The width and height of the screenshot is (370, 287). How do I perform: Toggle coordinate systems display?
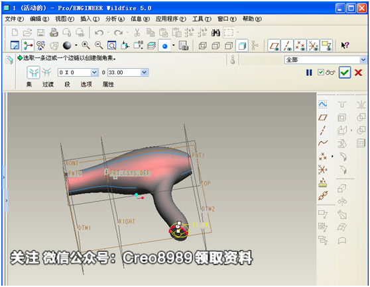pyautogui.click(x=314, y=46)
